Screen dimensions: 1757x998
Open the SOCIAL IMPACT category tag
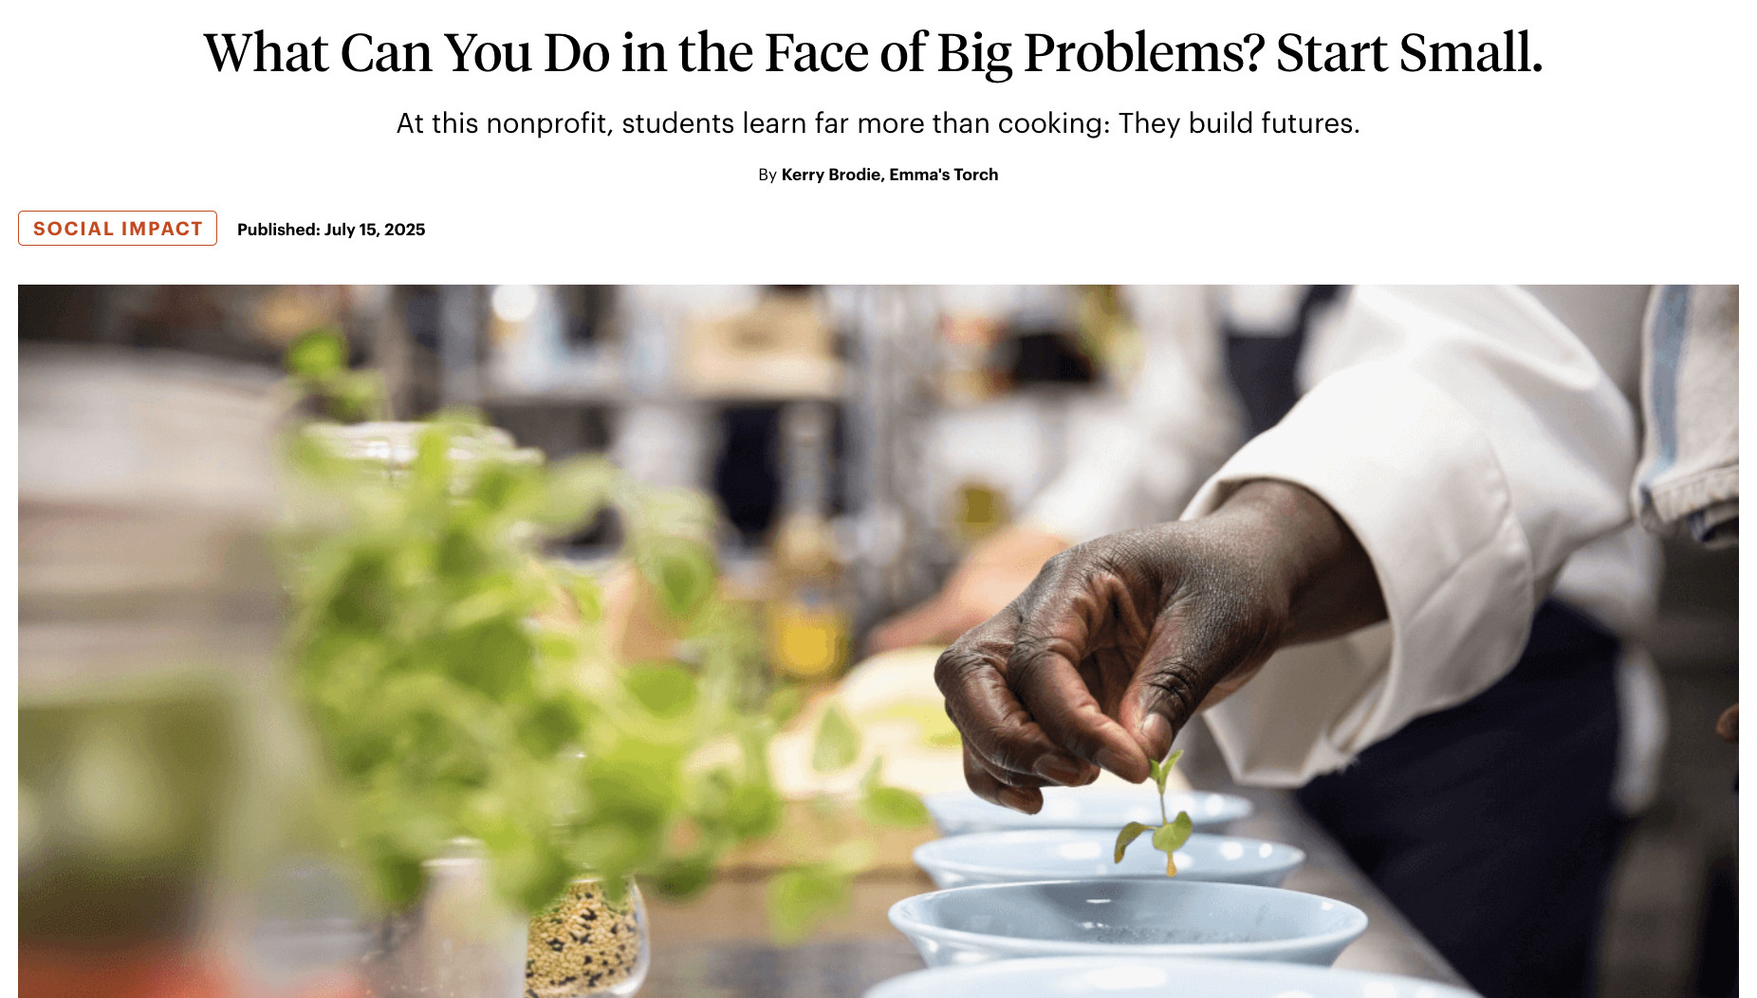click(118, 229)
